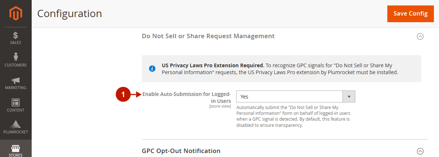Open the Sales menu
This screenshot has width=439, height=157.
point(16,38)
